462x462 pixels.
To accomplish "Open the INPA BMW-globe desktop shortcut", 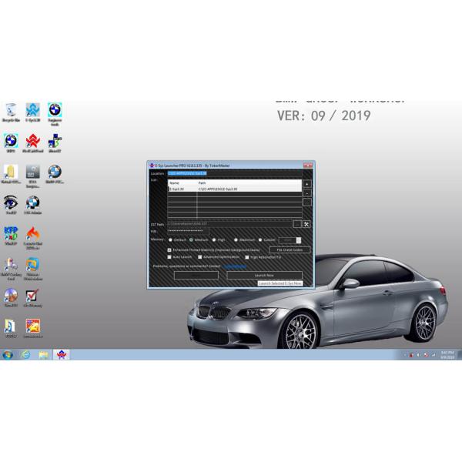I will [11, 143].
